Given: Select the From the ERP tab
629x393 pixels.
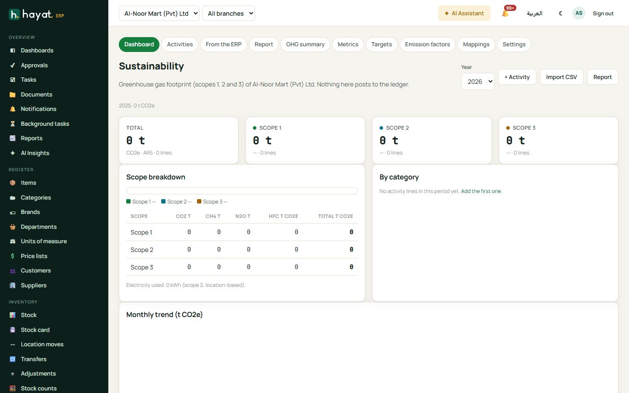Looking at the screenshot, I should tap(224, 45).
